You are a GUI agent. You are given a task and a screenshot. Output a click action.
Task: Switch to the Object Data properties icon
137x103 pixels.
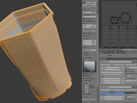[x=117, y=52]
